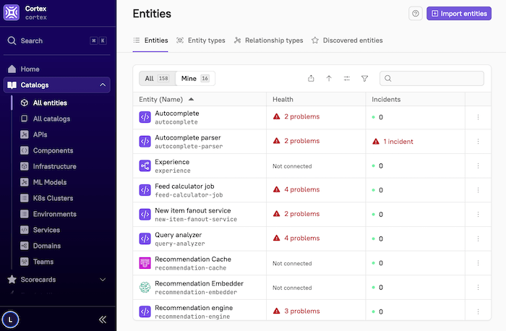
Task: Open row menu for Autocomplete
Action: (x=478, y=117)
